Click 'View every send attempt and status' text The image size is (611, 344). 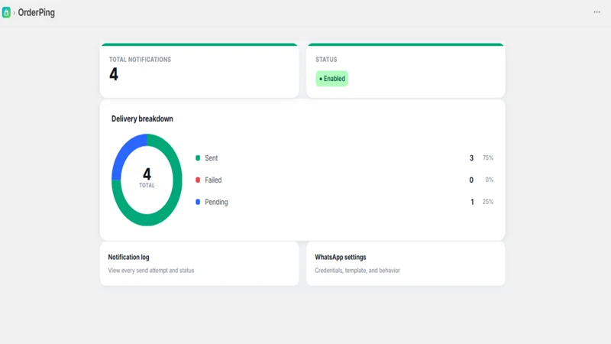[x=151, y=271]
